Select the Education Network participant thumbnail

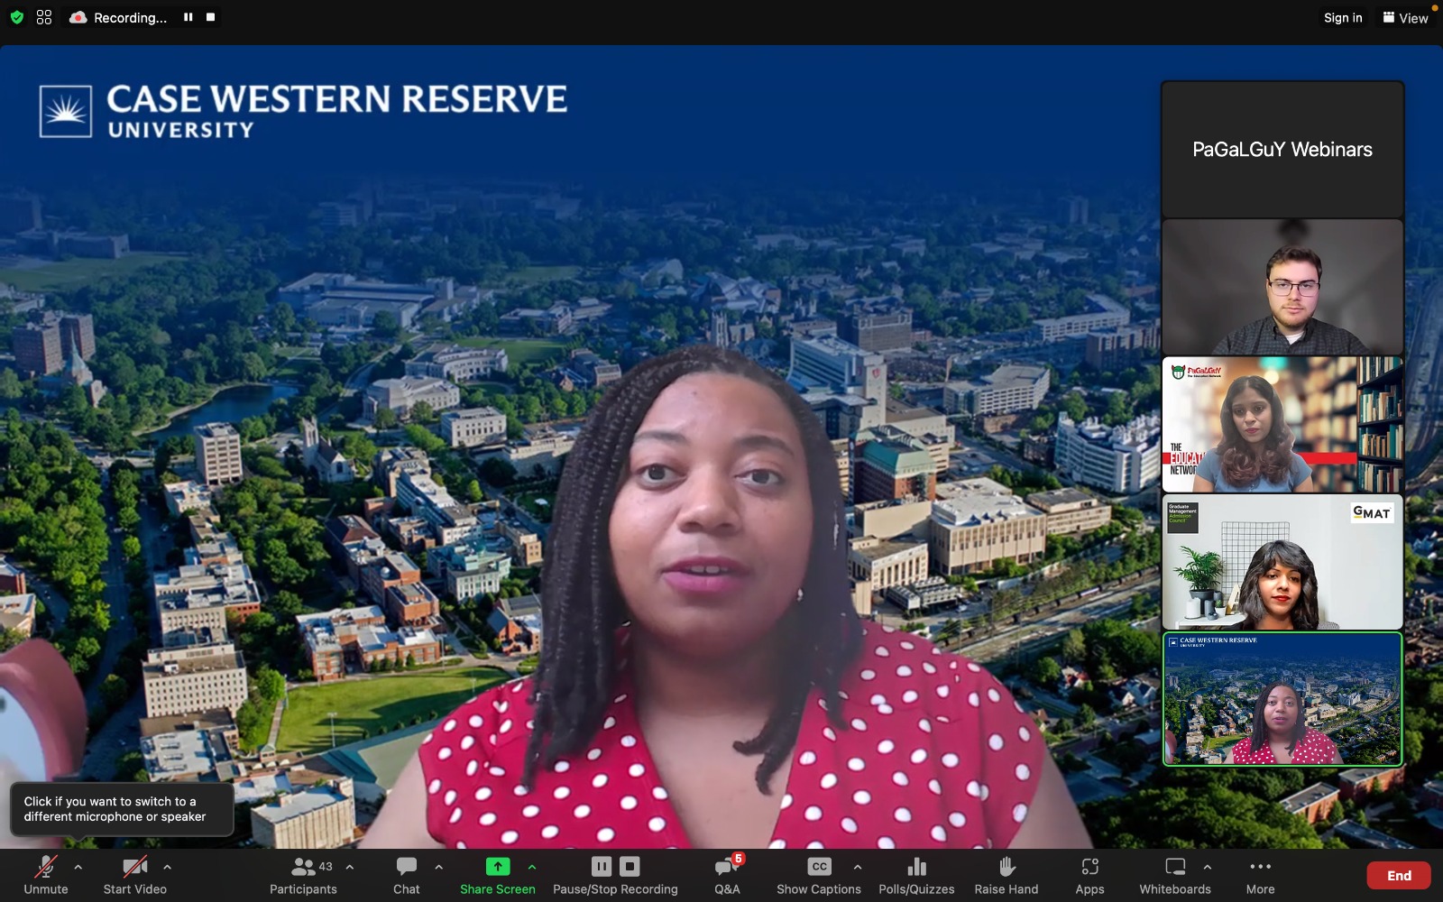(1282, 424)
